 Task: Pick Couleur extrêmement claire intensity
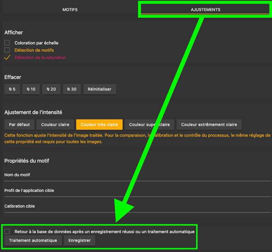point(209,125)
